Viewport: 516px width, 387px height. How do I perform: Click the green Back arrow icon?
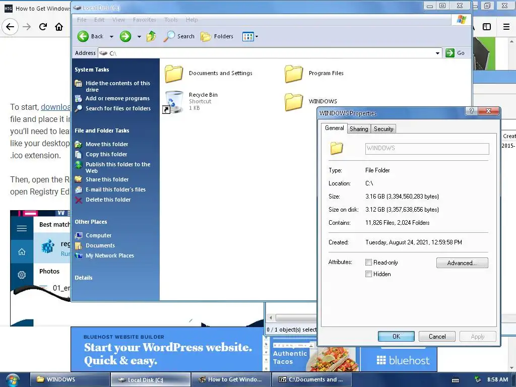pyautogui.click(x=83, y=36)
